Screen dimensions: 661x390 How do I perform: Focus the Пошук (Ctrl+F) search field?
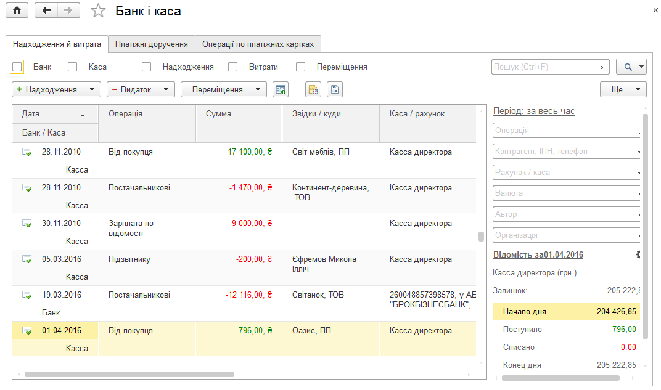(x=544, y=67)
